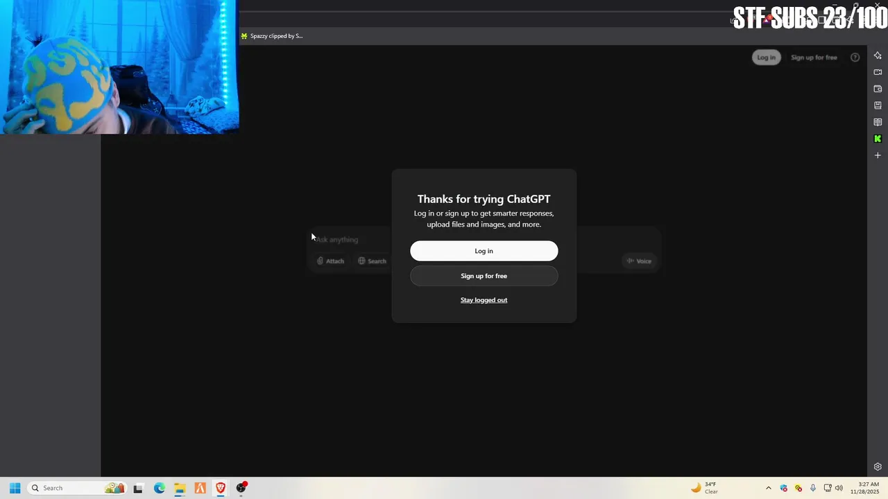888x499 pixels.
Task: Open Brave Talk camera icon in sidebar
Action: [878, 72]
